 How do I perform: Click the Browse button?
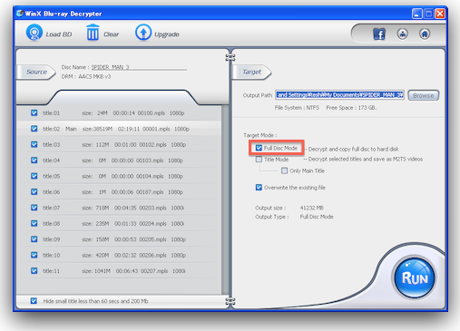point(424,95)
